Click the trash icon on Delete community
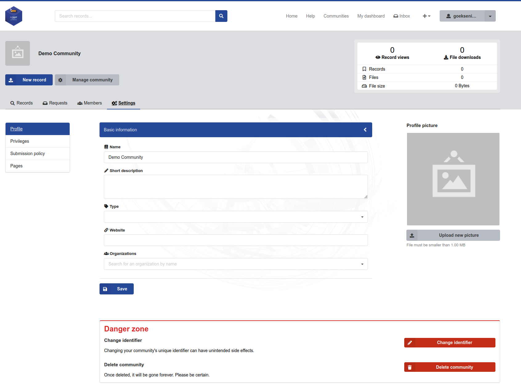The width and height of the screenshot is (521, 390). click(410, 367)
